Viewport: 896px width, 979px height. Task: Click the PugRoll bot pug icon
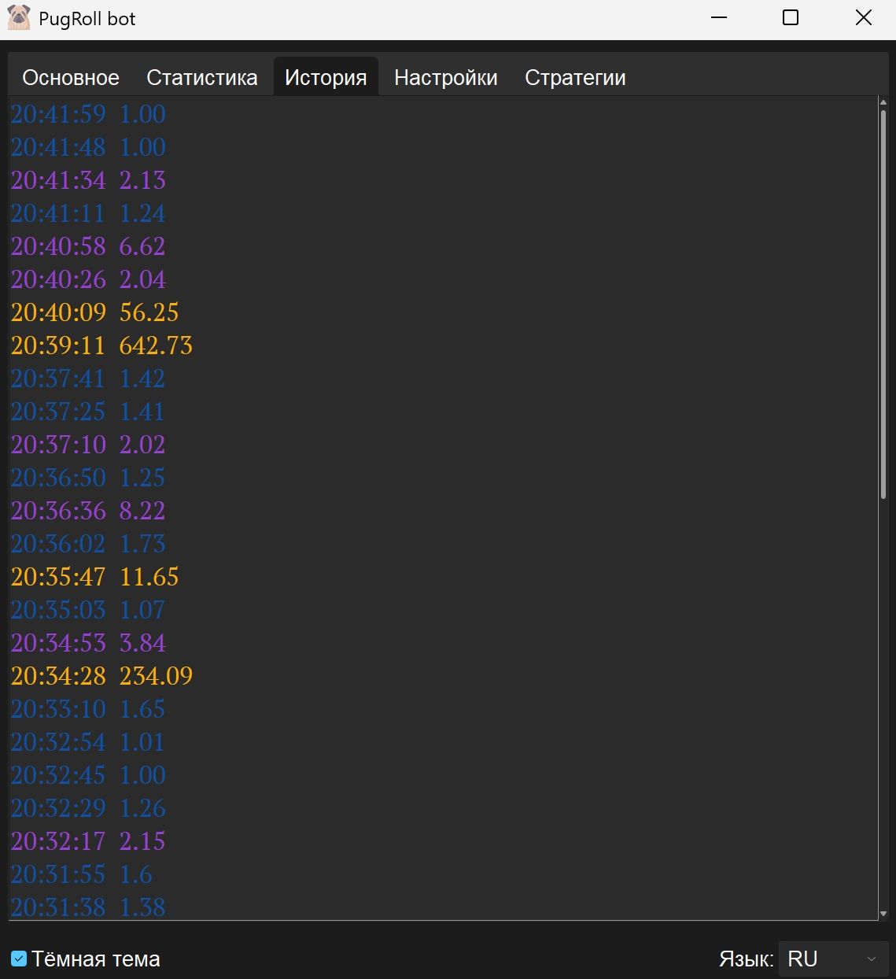coord(19,18)
